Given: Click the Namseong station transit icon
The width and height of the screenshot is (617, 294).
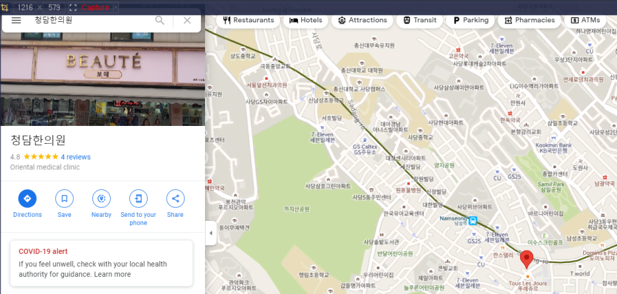Looking at the screenshot, I should click(x=473, y=221).
